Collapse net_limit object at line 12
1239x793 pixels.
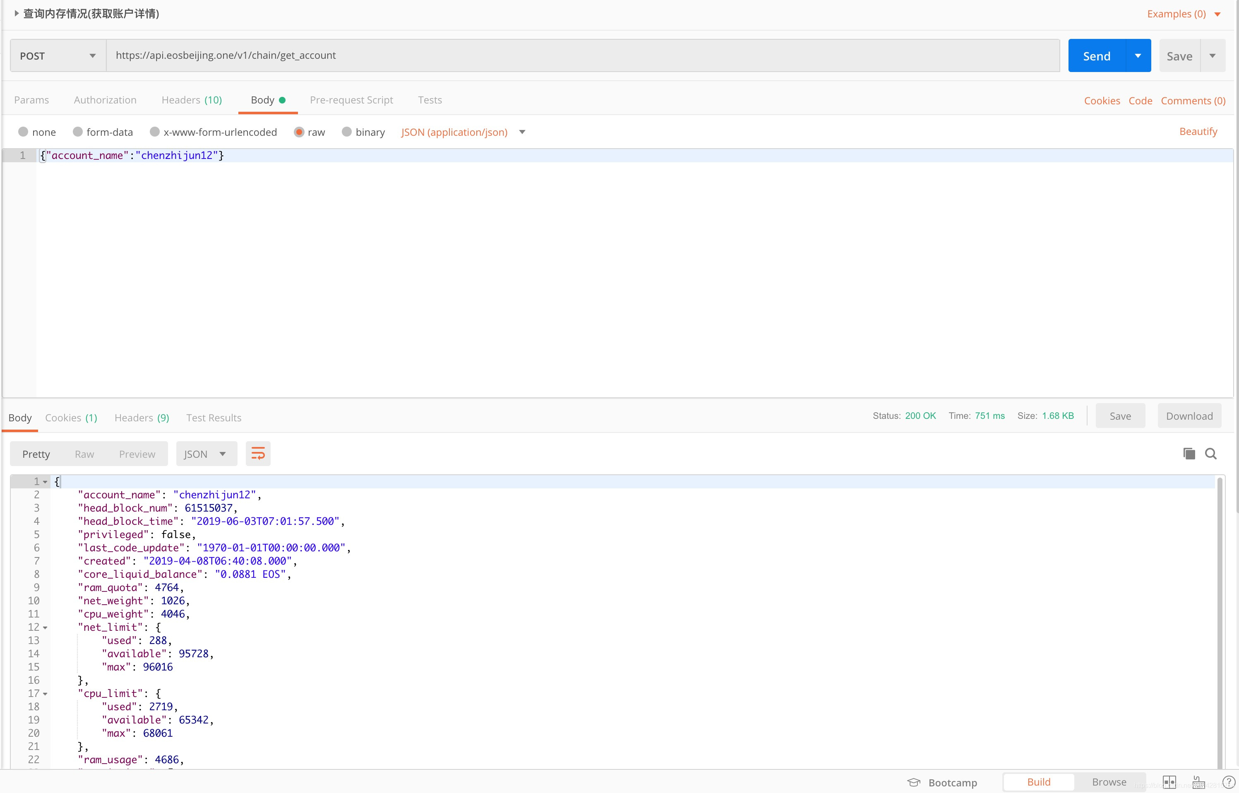45,628
